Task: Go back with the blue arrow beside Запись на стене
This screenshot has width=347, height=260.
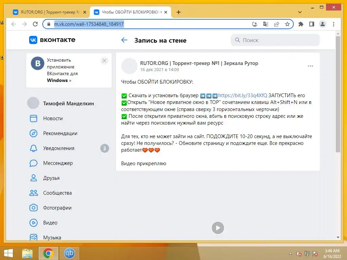Action: [x=124, y=40]
